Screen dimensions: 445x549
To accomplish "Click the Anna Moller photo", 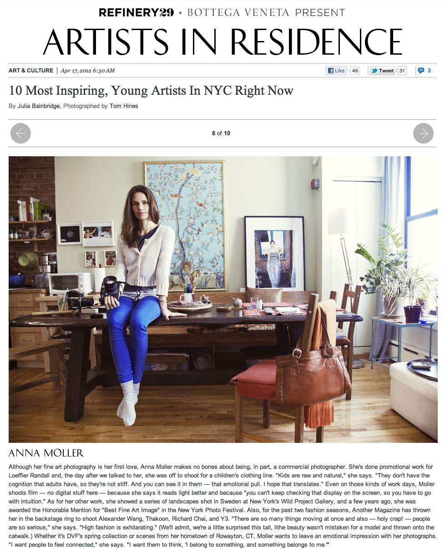I will click(223, 299).
